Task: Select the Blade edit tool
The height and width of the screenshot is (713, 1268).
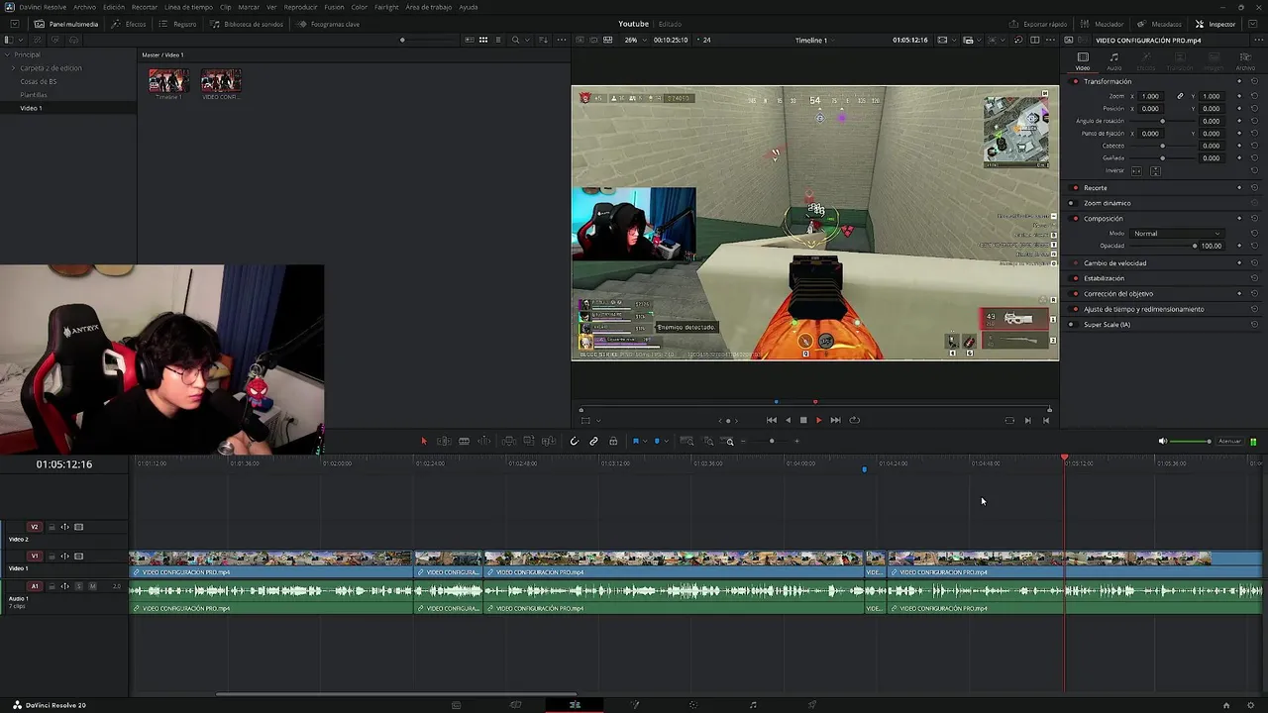Action: (x=464, y=441)
